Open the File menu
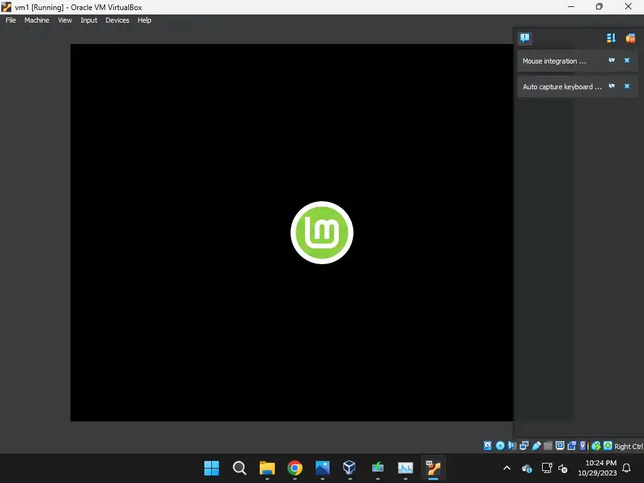Image resolution: width=644 pixels, height=483 pixels. 11,20
